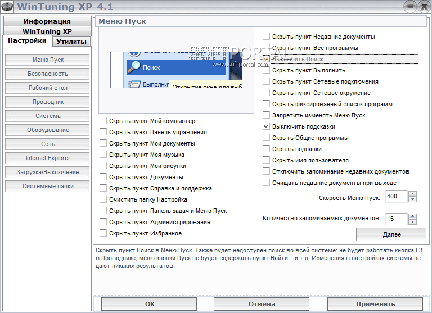Enable Скрыть пункт Выполнить

click(x=266, y=70)
